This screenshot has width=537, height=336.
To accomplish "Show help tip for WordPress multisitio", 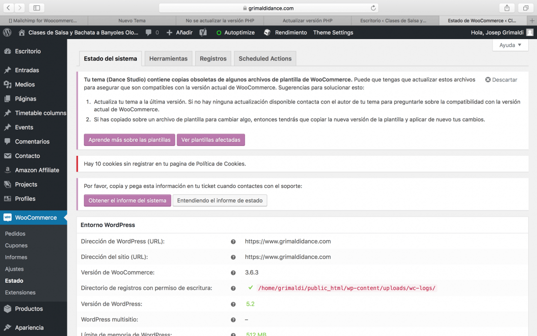I will coord(233,320).
